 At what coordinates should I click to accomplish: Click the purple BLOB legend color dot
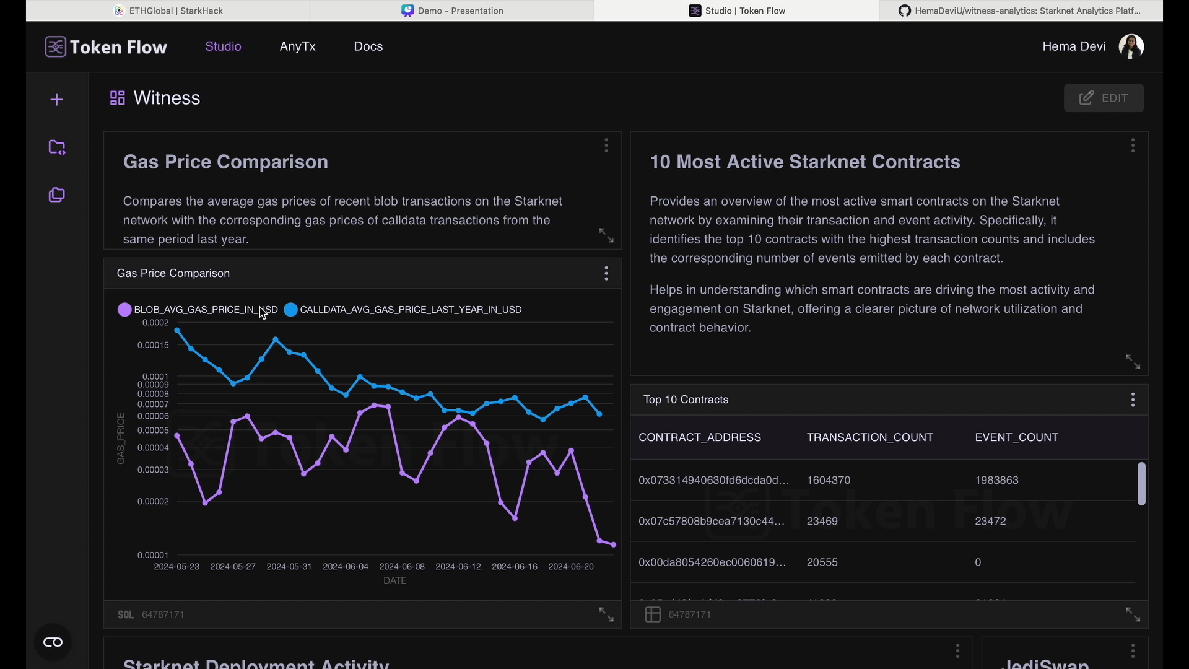pos(124,310)
